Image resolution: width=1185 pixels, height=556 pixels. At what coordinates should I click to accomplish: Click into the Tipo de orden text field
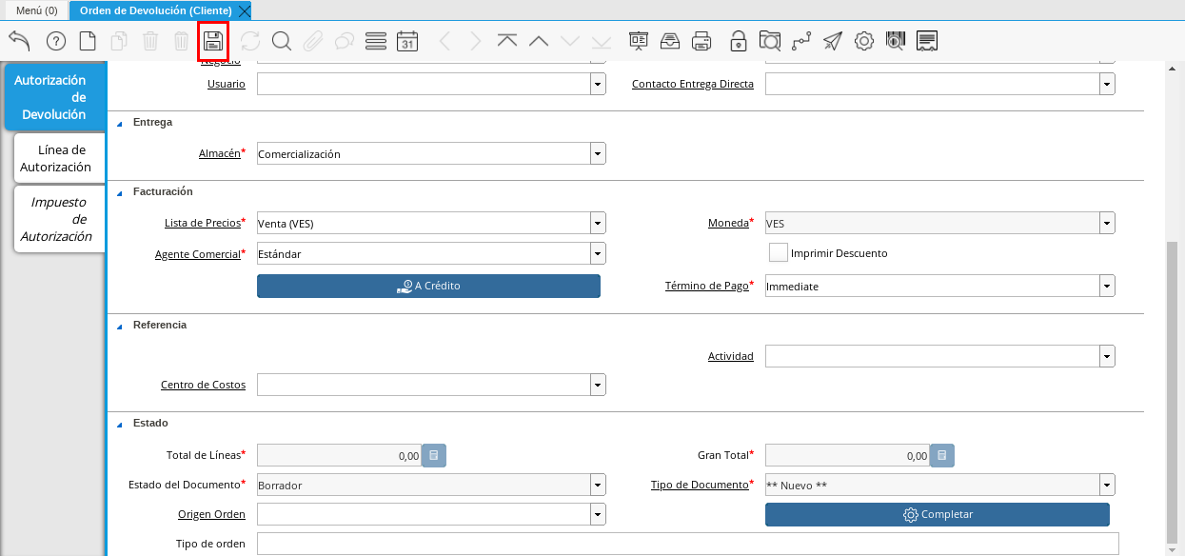687,544
